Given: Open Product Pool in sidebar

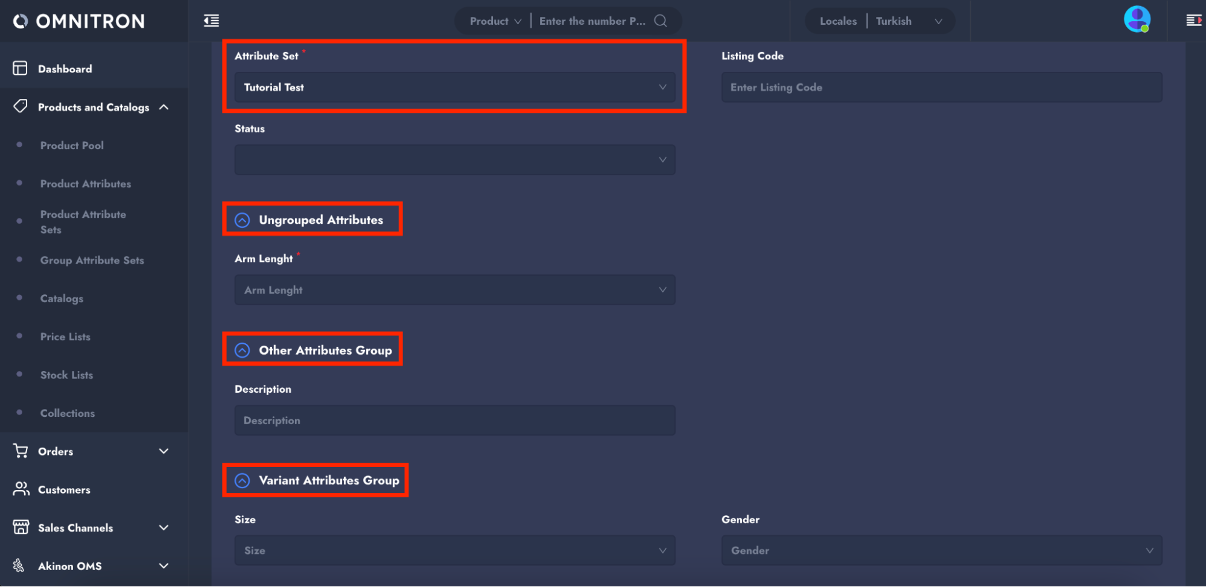Looking at the screenshot, I should 72,145.
